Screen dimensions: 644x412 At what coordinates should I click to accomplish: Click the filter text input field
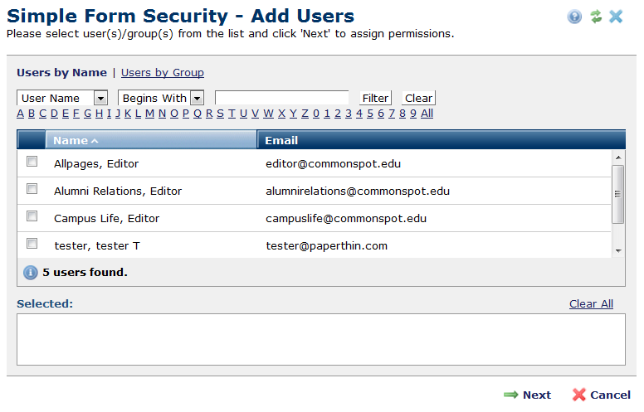[x=282, y=98]
